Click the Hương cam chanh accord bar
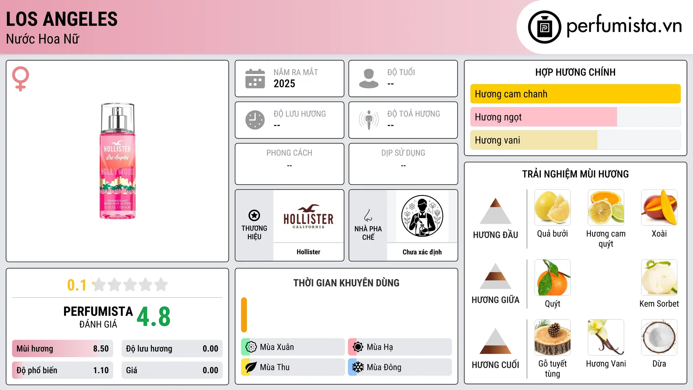The image size is (693, 390). pos(576,94)
